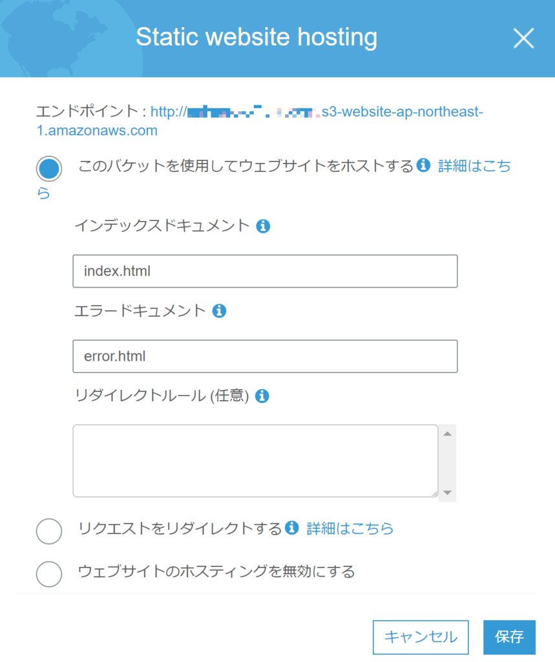555x662 pixels.
Task: Save the hosting settings with 保存
Action: (x=508, y=637)
